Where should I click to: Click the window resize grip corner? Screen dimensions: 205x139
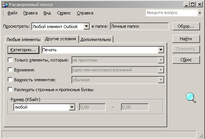point(201,136)
